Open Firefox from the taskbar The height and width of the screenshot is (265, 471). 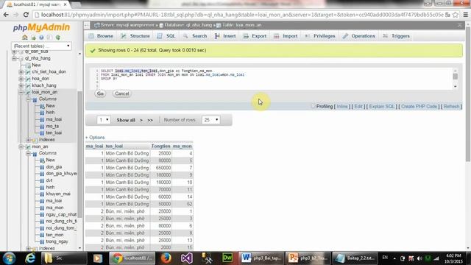click(x=166, y=258)
